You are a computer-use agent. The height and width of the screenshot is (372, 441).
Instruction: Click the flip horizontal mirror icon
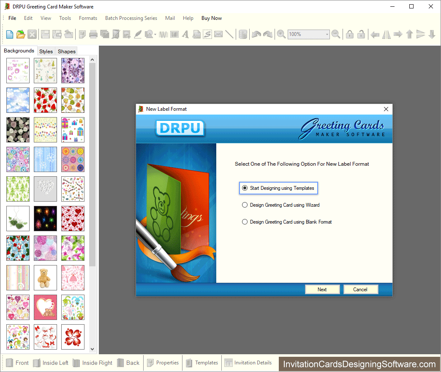click(x=387, y=34)
